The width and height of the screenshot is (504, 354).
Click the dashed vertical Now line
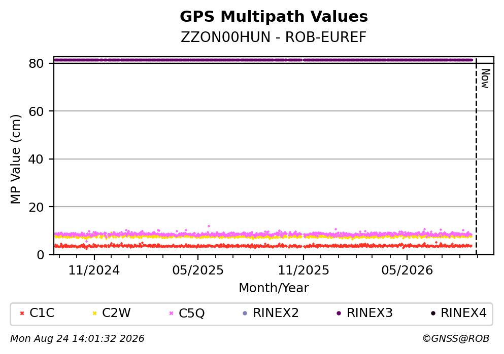[x=477, y=156]
